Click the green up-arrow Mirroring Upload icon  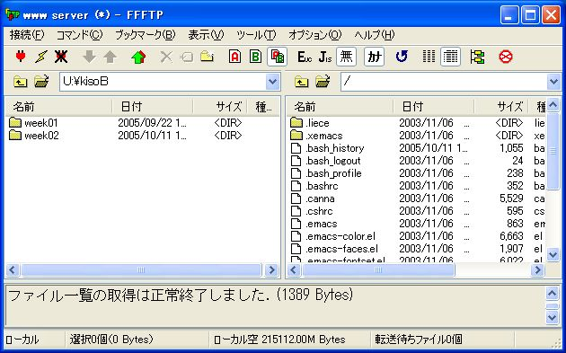tap(138, 57)
